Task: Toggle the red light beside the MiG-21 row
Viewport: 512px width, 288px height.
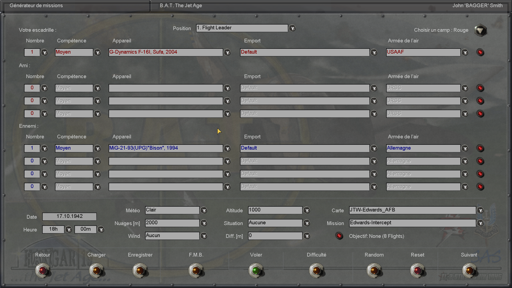Action: pos(480,148)
